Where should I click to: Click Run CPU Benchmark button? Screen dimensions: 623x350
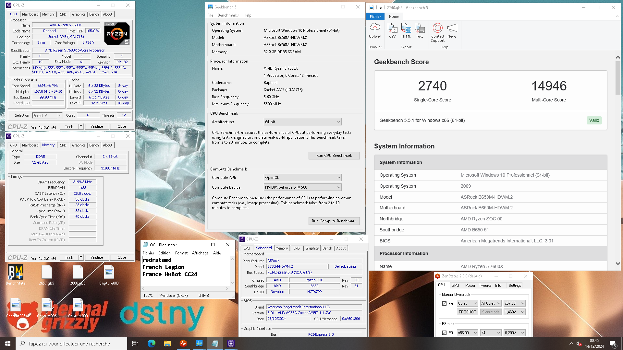[x=334, y=156]
